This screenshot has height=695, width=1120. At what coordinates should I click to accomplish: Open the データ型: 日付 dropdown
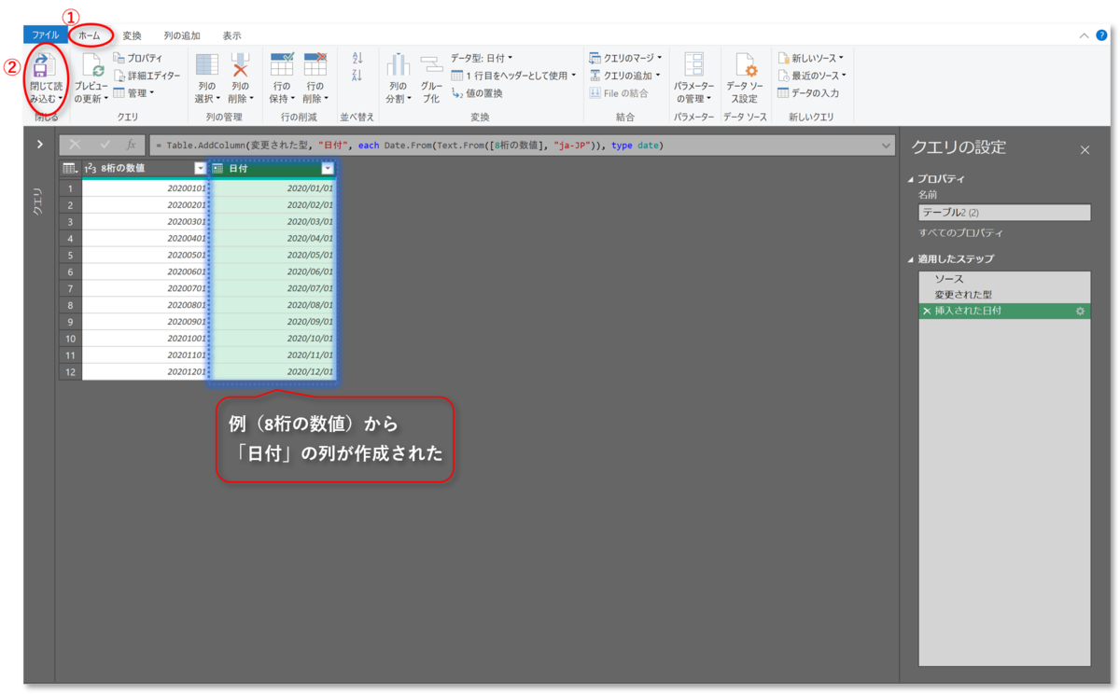click(482, 58)
